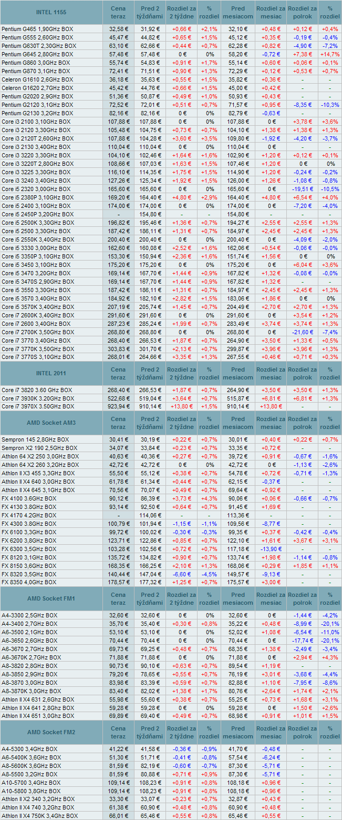Screen dimensions: 342x820
Task: Select Pentium G2020 2,9GHz BOX row name
Action: point(37,96)
